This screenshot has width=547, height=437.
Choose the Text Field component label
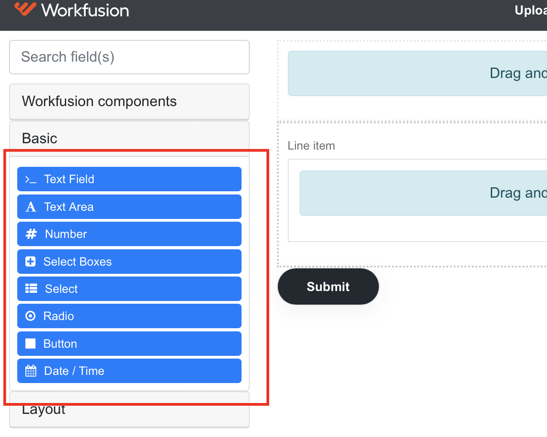click(x=69, y=179)
